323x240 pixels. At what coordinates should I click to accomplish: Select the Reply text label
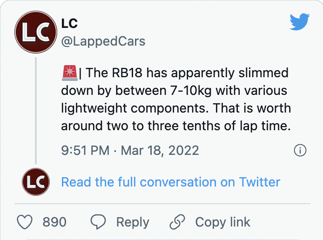coord(133,222)
